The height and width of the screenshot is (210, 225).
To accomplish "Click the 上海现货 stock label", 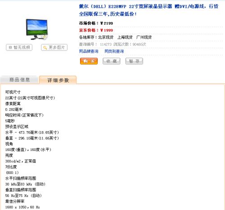I will 125,37.
